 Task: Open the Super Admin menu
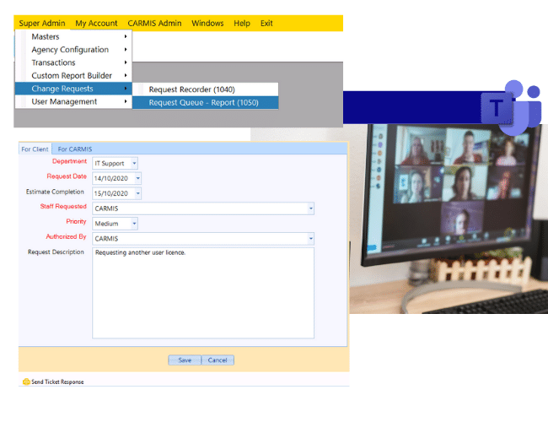click(x=41, y=24)
